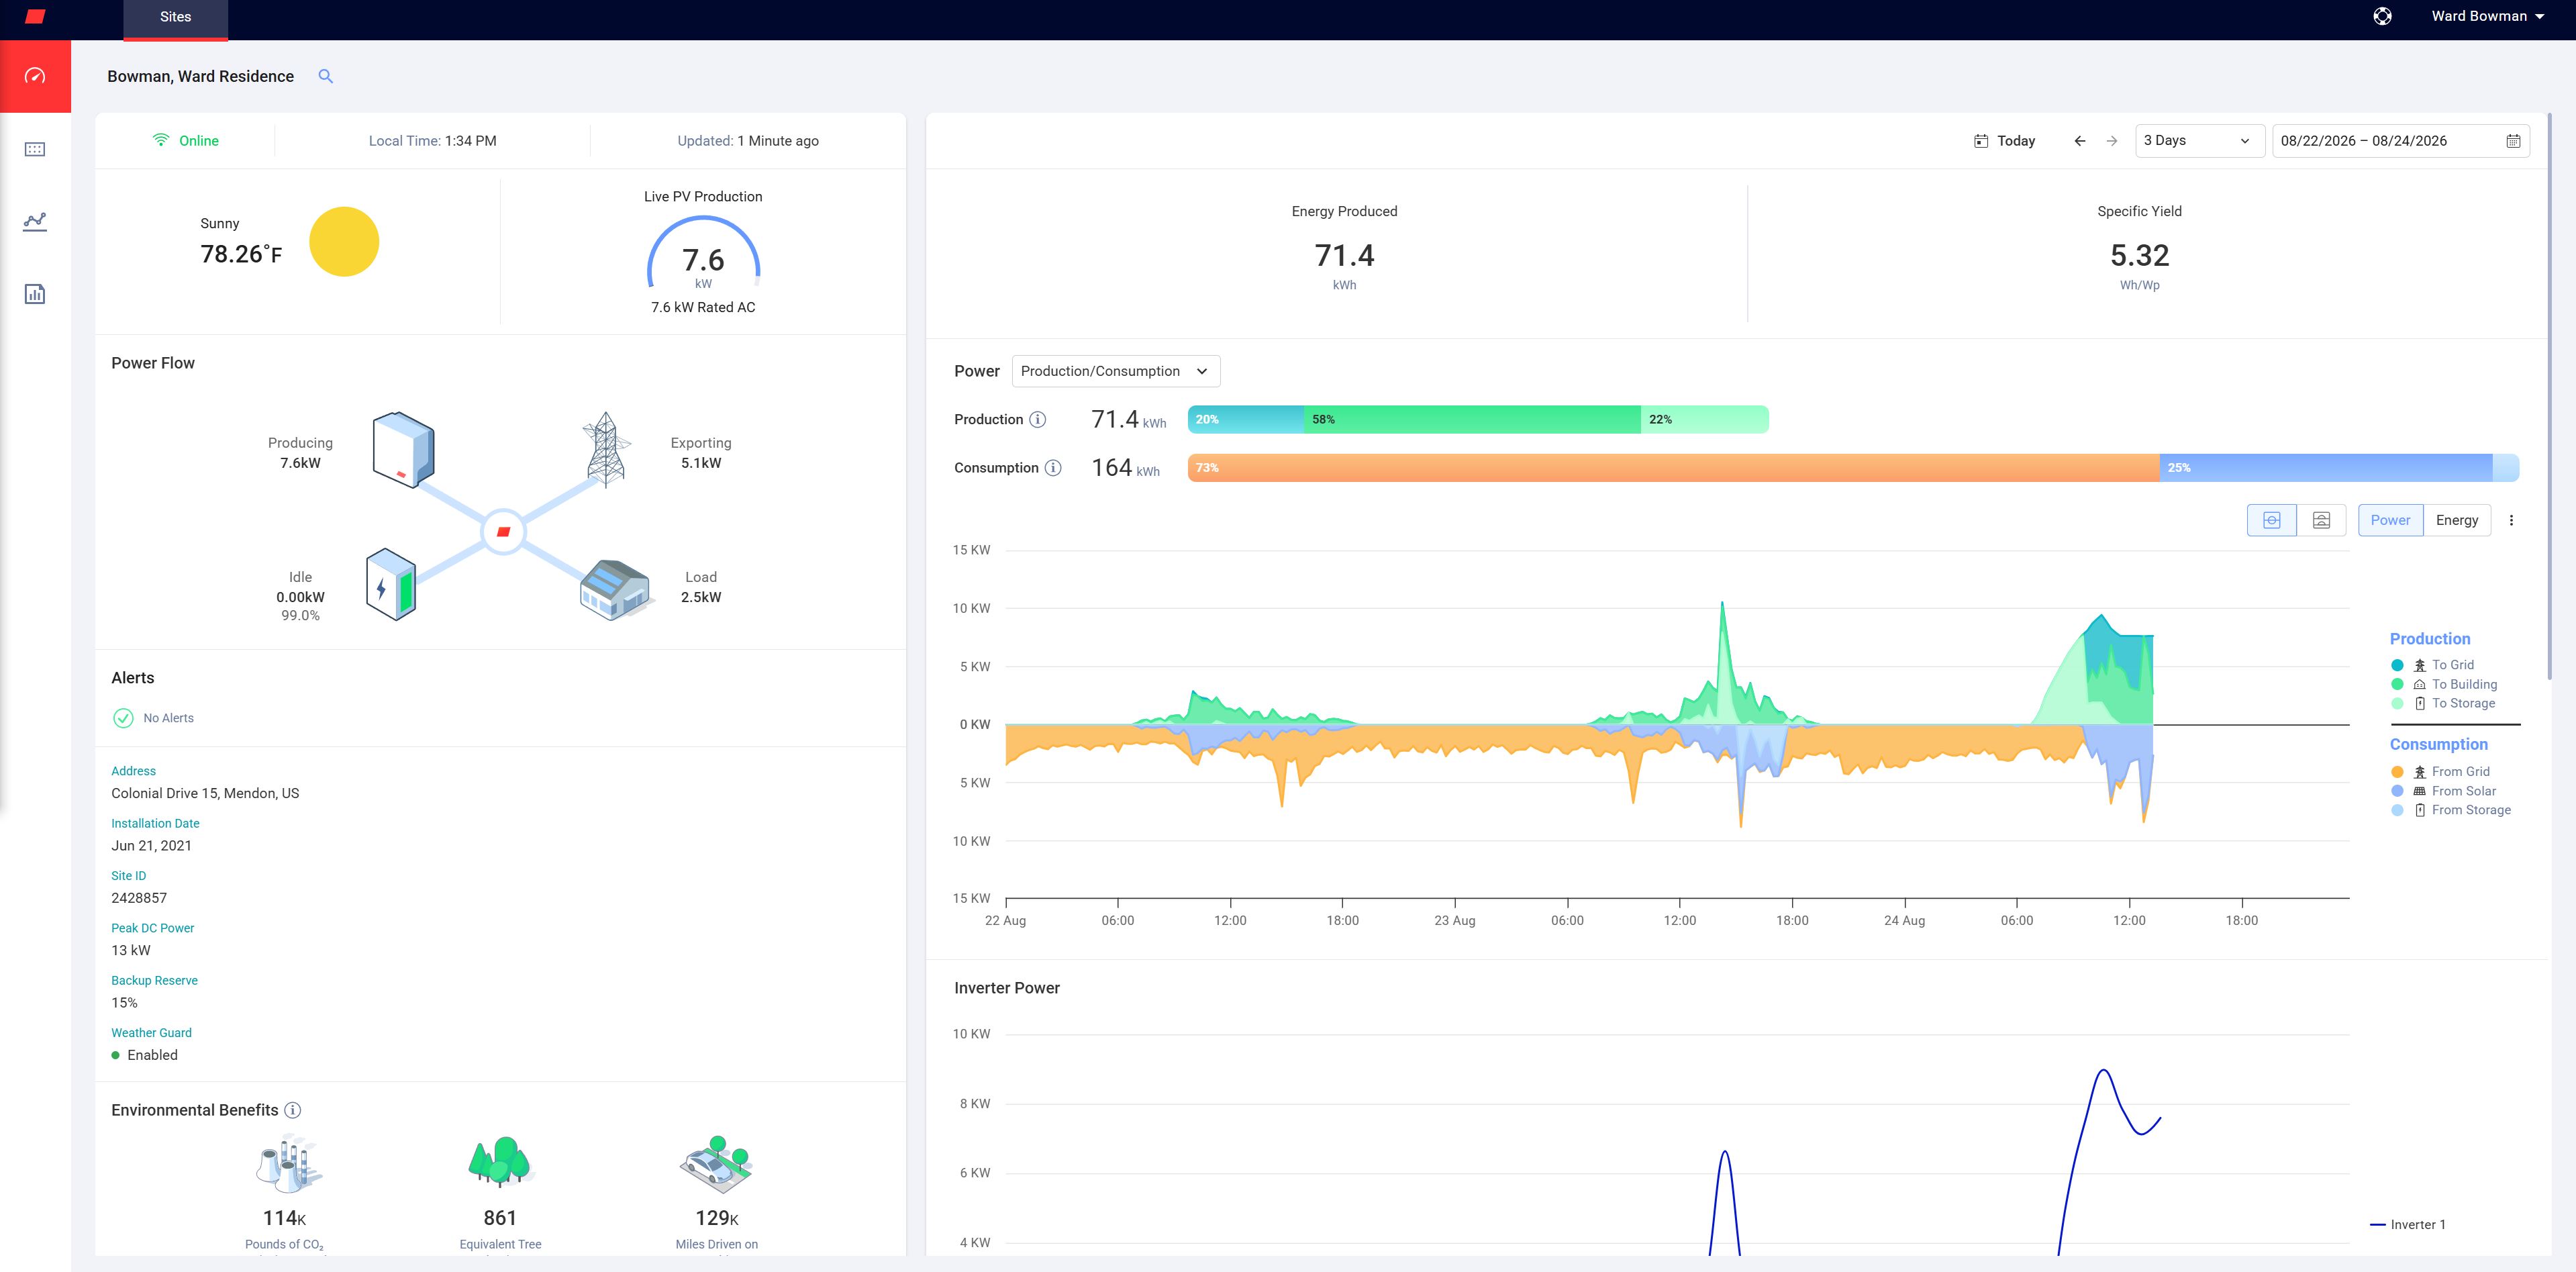Click the Production info icon
Image resolution: width=2576 pixels, height=1272 pixels.
[x=1038, y=419]
